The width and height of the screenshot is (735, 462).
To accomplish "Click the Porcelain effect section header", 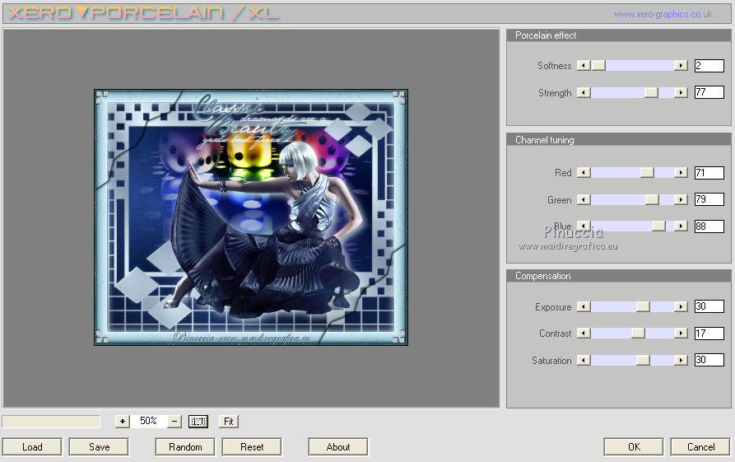I will point(619,35).
